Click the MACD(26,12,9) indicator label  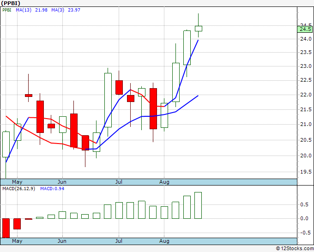click(x=18, y=189)
